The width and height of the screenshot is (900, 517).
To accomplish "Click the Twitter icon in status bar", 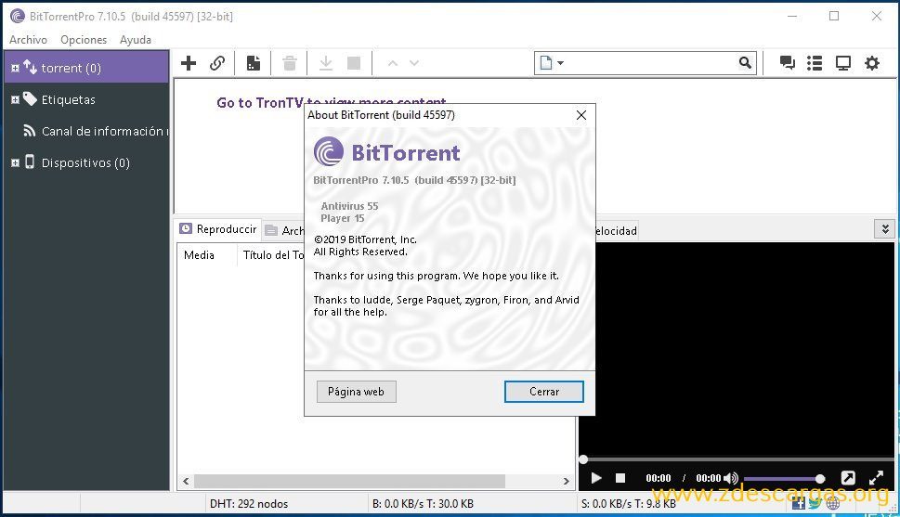I will point(815,504).
